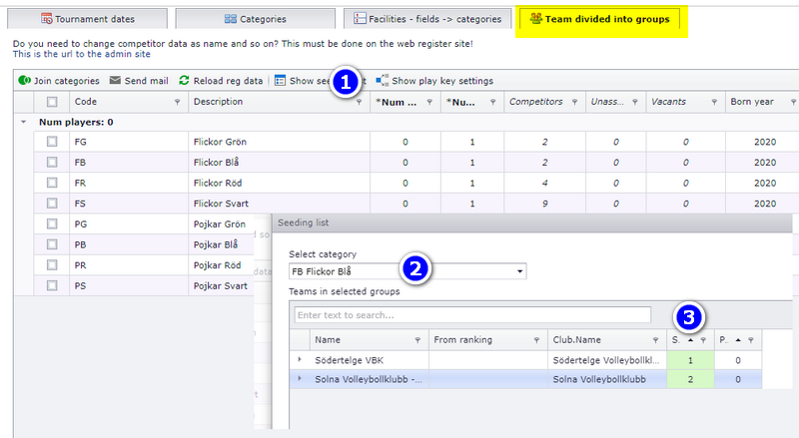This screenshot has width=799, height=438.
Task: Open the Tournament dates tab
Action: [87, 19]
